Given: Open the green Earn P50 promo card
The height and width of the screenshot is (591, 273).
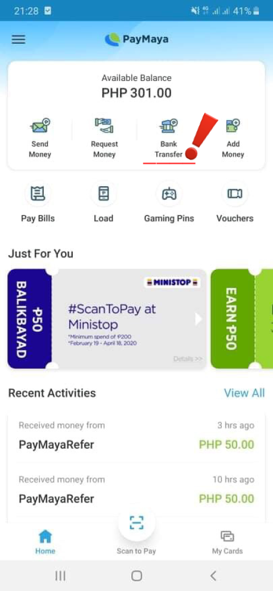Looking at the screenshot, I should coord(242,319).
